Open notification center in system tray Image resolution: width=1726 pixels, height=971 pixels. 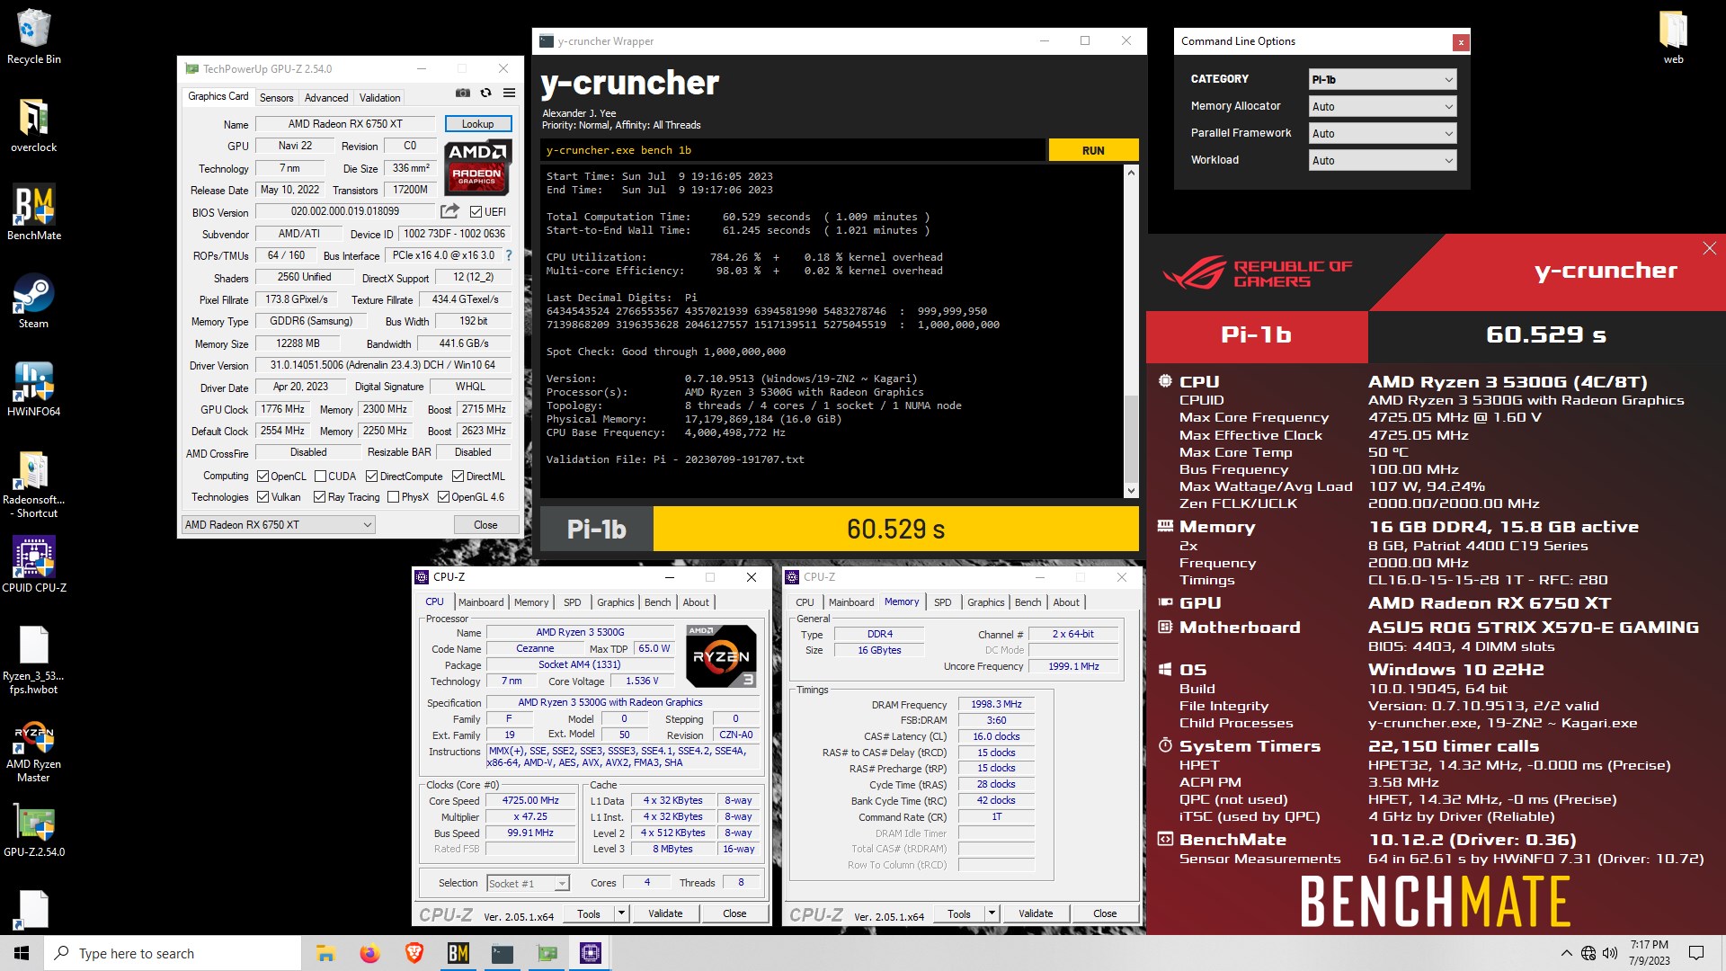1696,953
